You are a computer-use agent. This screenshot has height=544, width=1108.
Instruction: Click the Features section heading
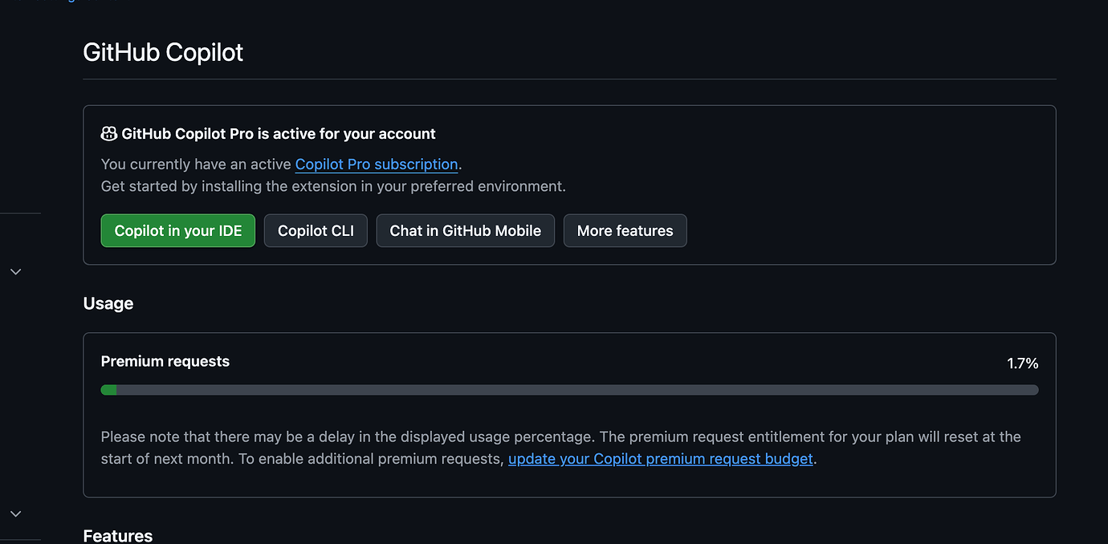click(x=118, y=535)
